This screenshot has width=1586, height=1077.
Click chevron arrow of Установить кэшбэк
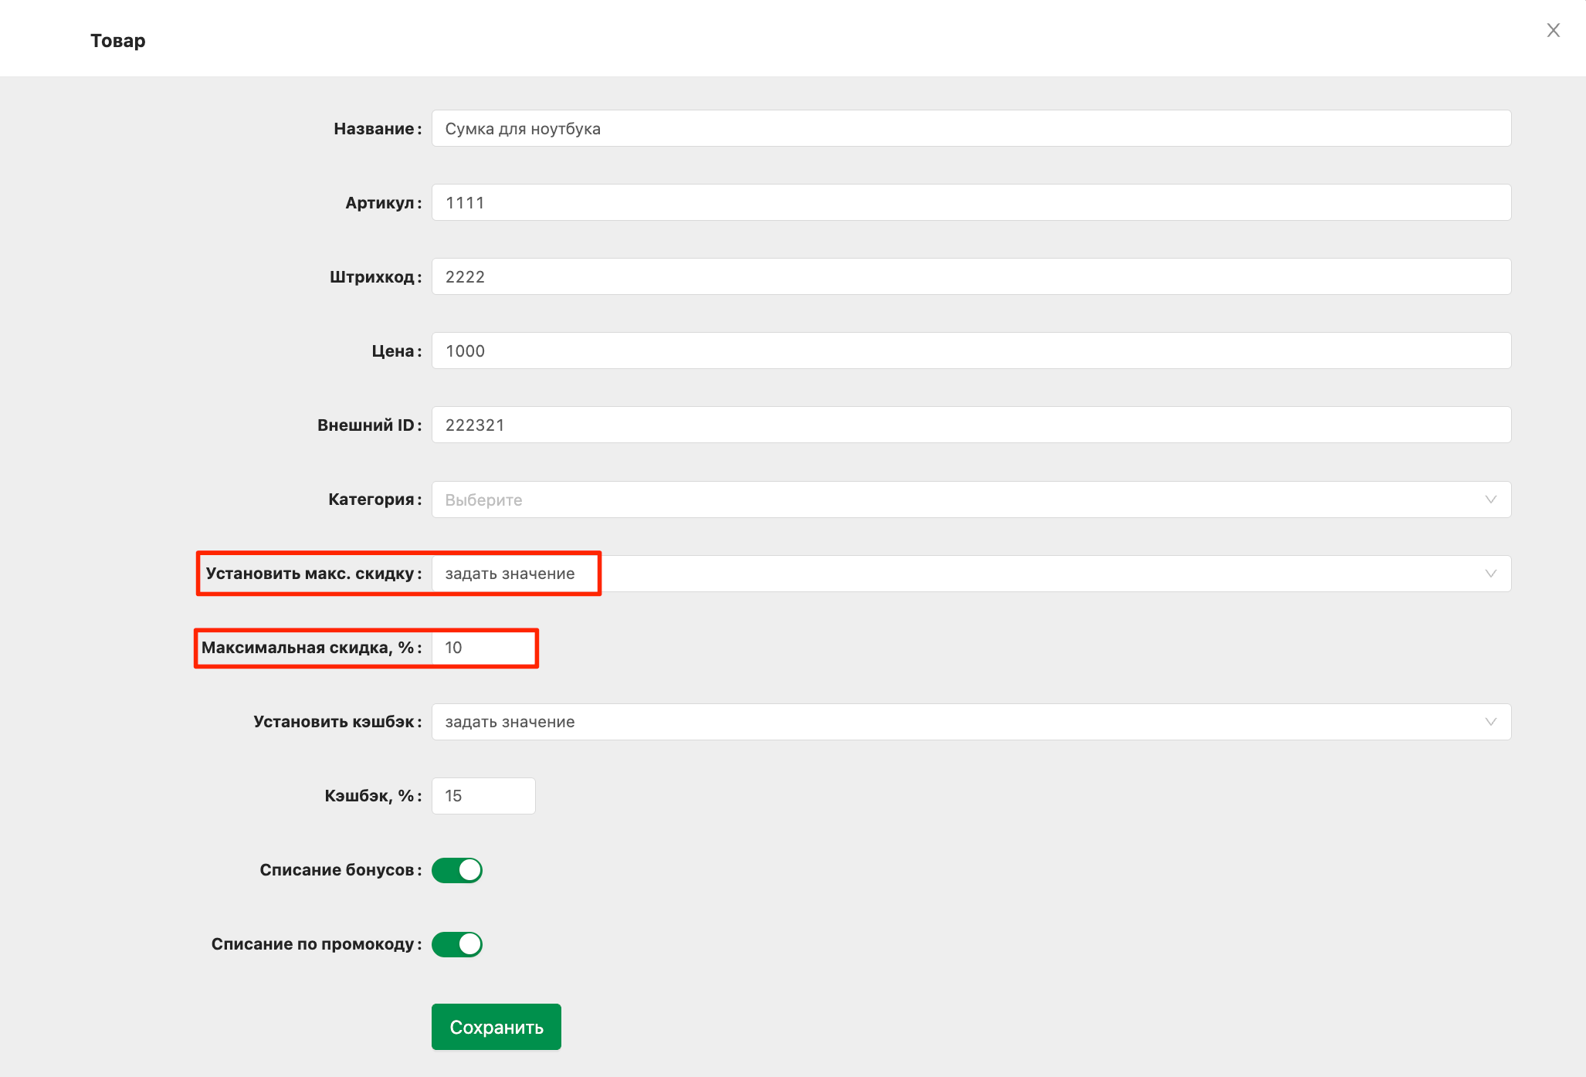click(1490, 722)
